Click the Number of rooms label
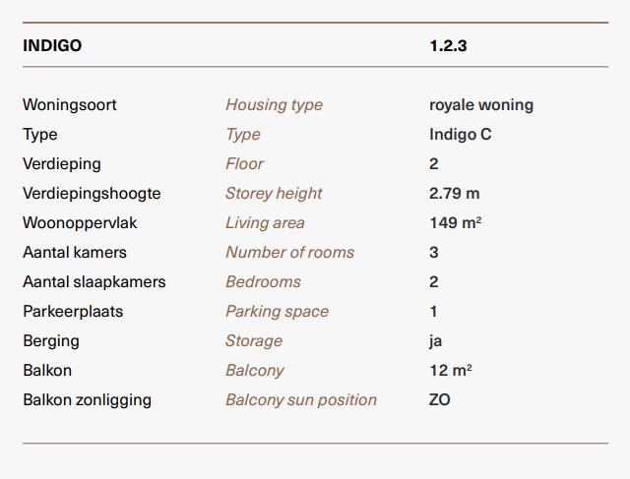 [x=289, y=252]
